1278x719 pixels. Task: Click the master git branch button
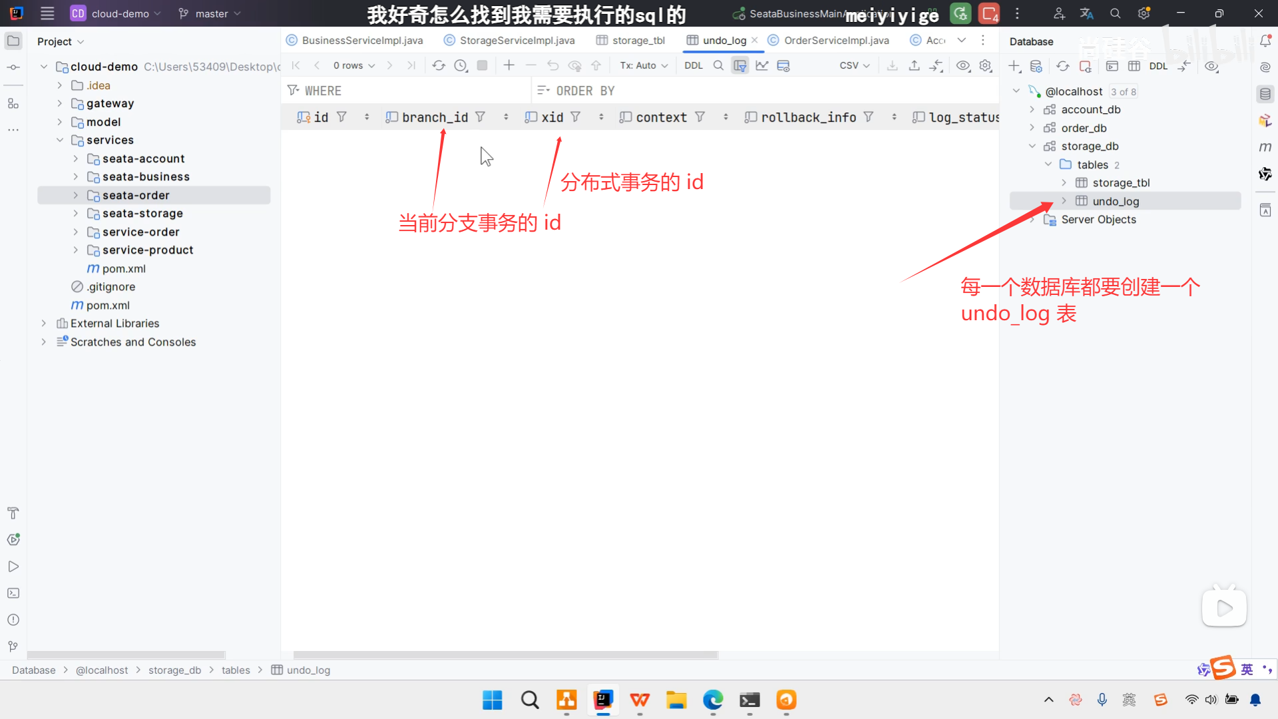coord(210,13)
